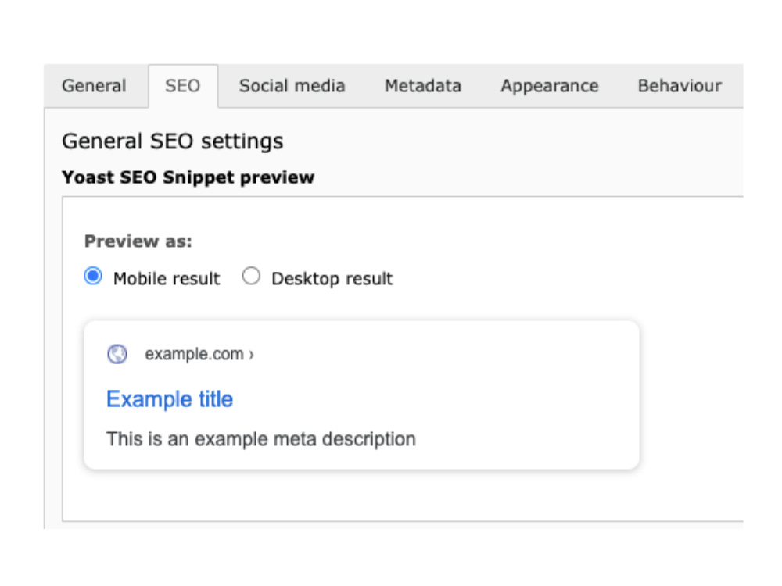Switch to the General tab
Image resolution: width=782 pixels, height=586 pixels.
(94, 86)
